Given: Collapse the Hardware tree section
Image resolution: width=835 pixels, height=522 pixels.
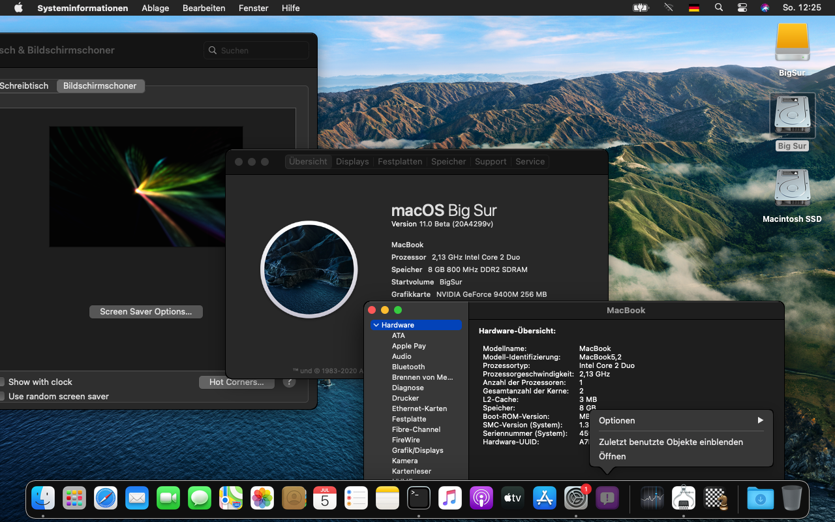Looking at the screenshot, I should pyautogui.click(x=376, y=325).
